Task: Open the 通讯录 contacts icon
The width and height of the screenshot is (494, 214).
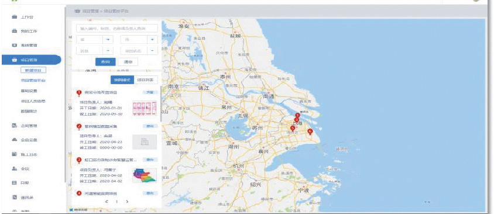Action: pos(14,197)
